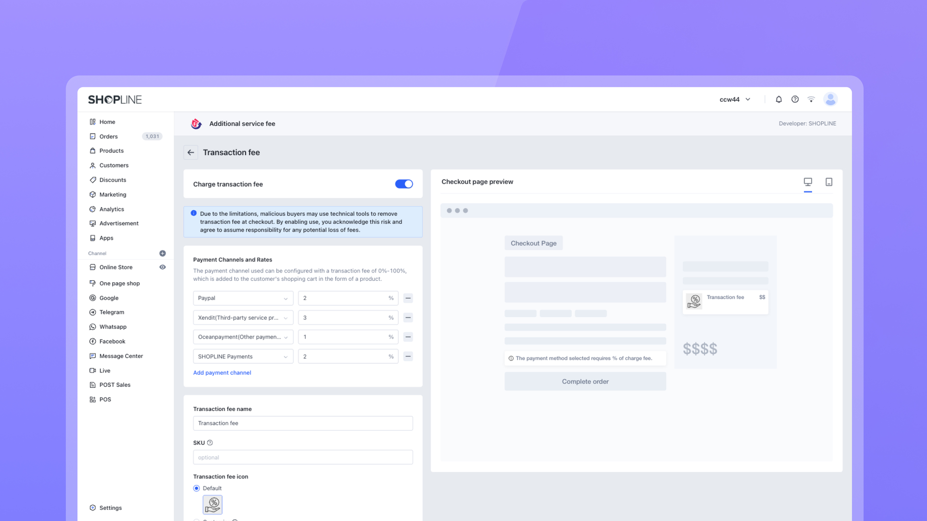Click the user avatar icon

pyautogui.click(x=830, y=99)
